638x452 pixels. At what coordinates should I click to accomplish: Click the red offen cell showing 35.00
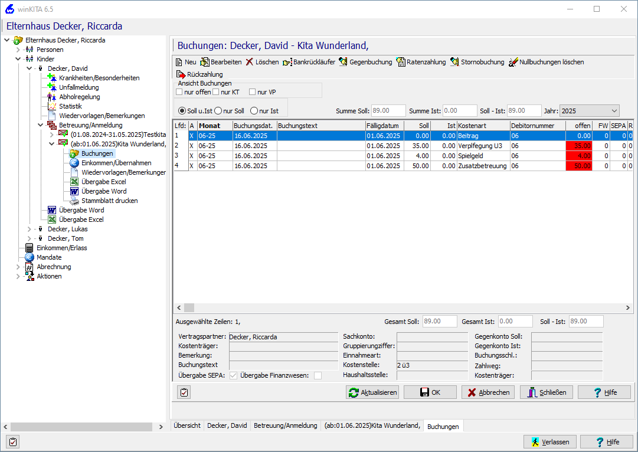coord(578,145)
